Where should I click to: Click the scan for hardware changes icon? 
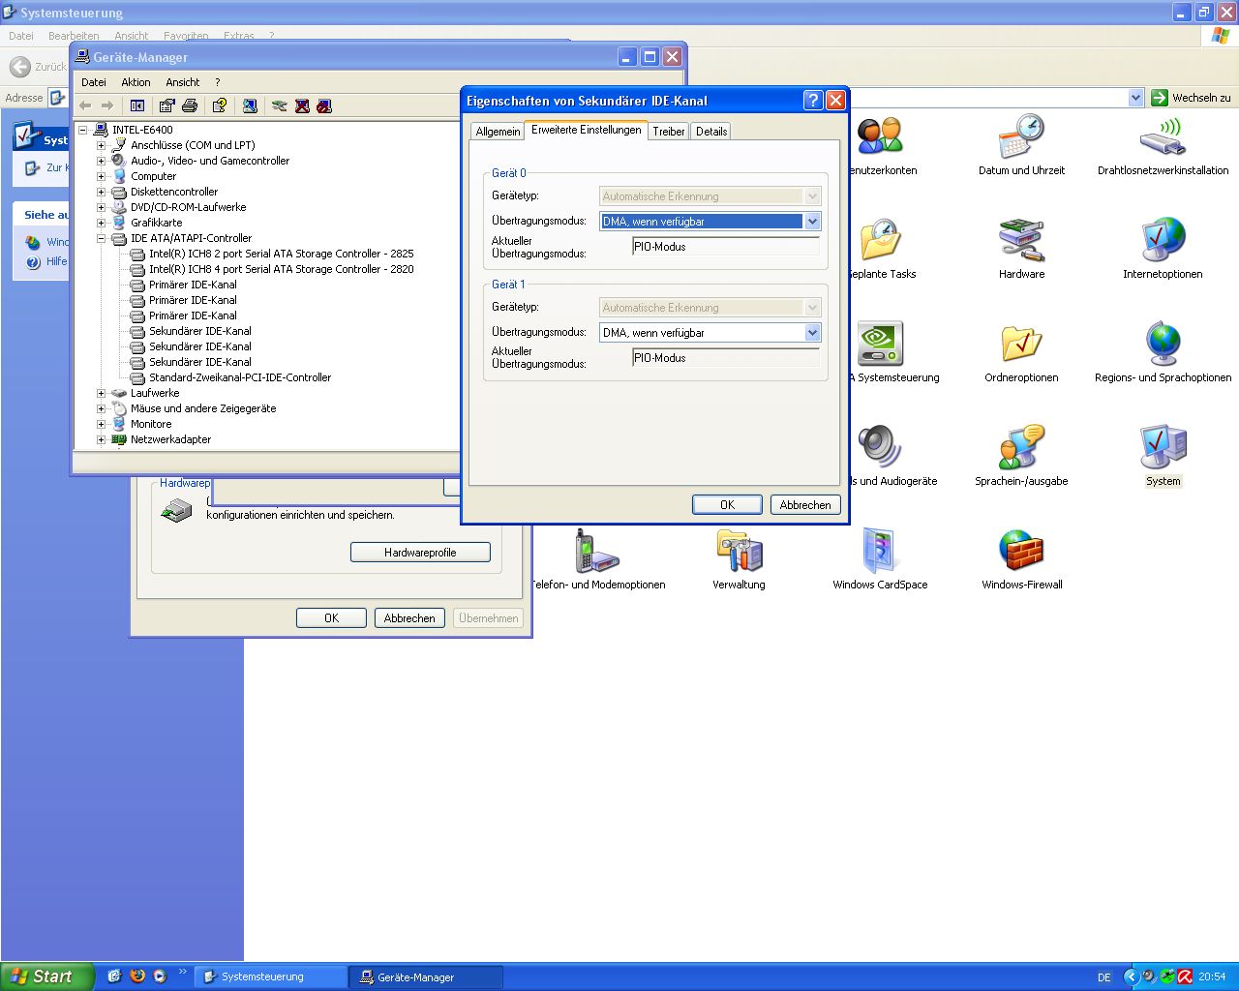(x=250, y=105)
